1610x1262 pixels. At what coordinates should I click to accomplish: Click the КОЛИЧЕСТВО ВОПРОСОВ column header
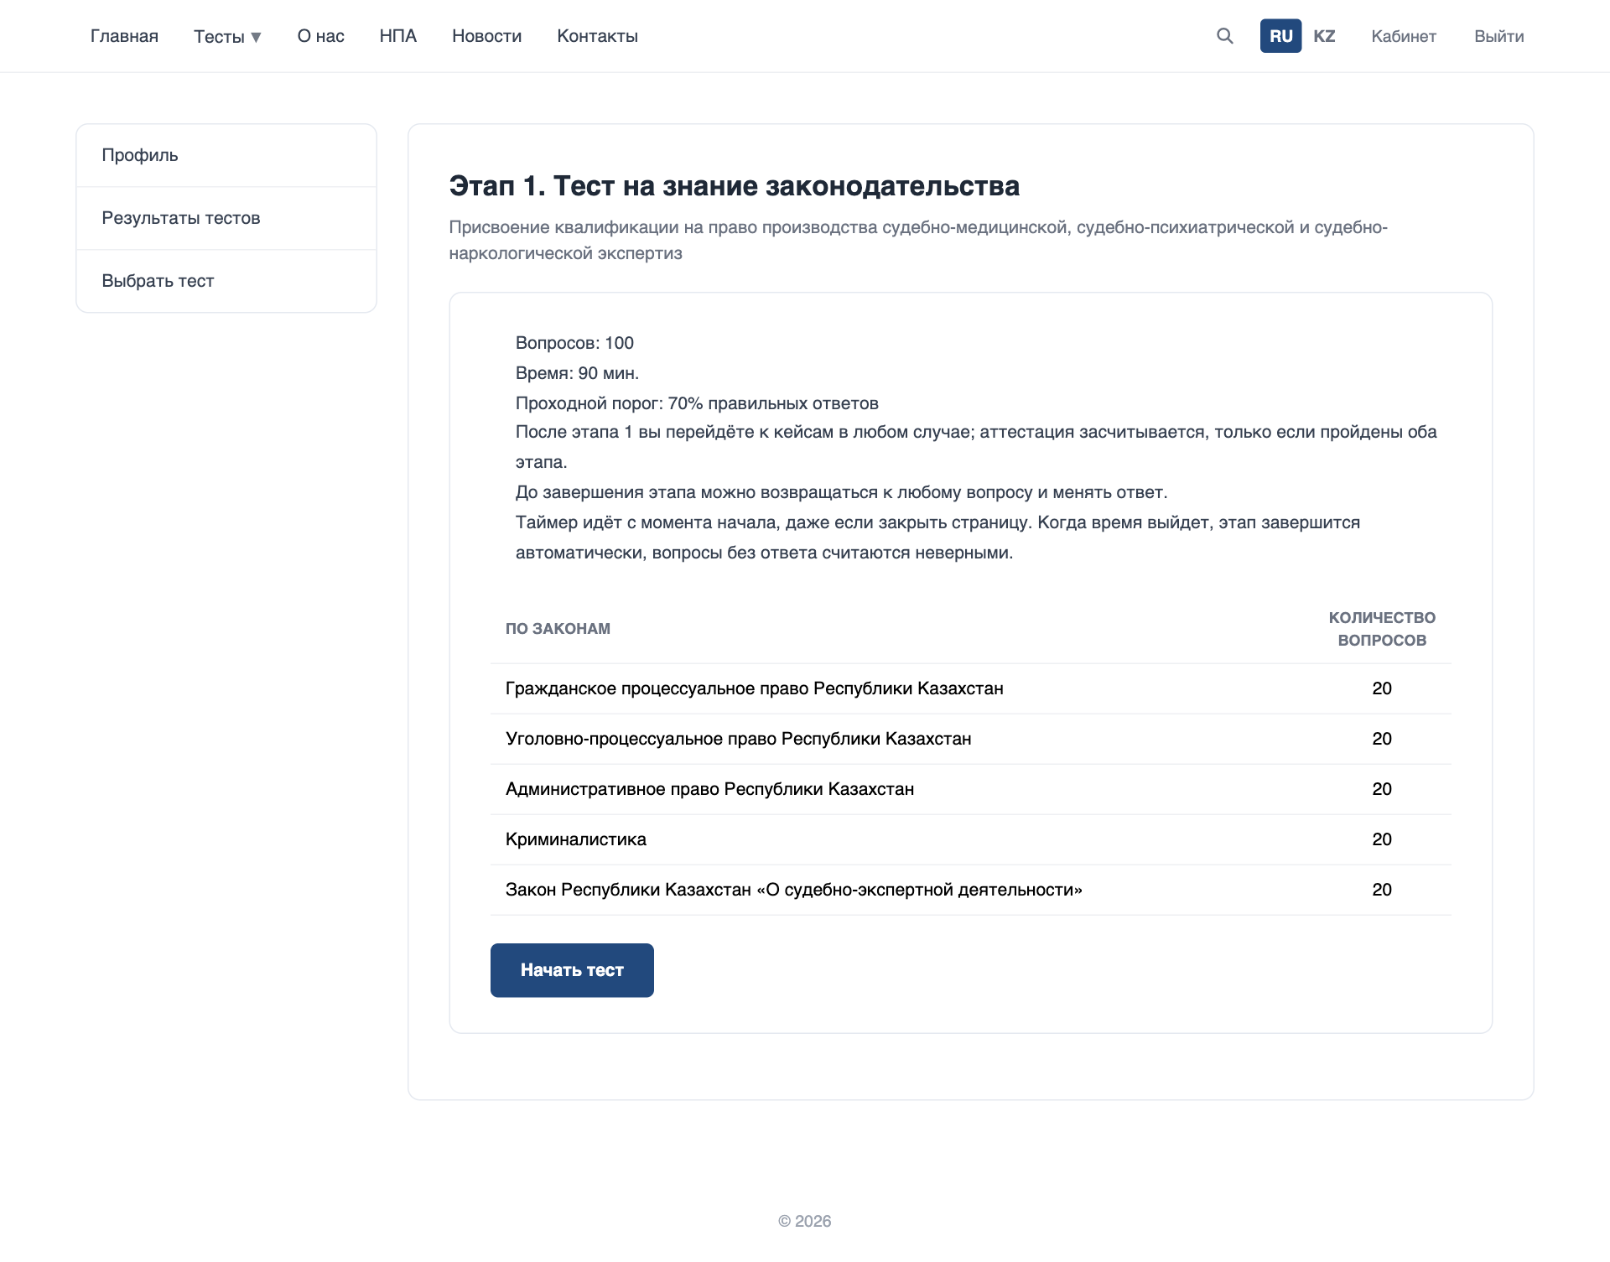[x=1381, y=629]
